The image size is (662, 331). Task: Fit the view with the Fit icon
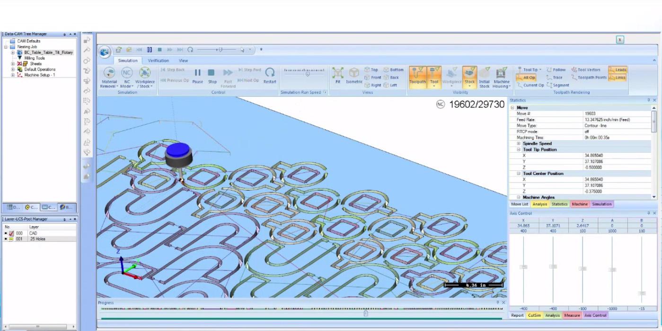pyautogui.click(x=337, y=76)
